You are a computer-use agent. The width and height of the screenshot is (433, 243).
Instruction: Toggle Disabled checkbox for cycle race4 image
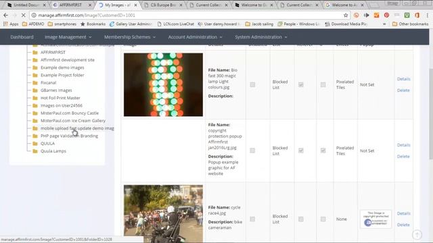[252, 219]
